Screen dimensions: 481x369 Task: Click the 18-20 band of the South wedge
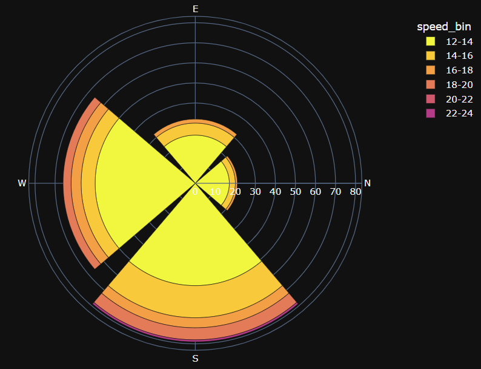tap(196, 333)
